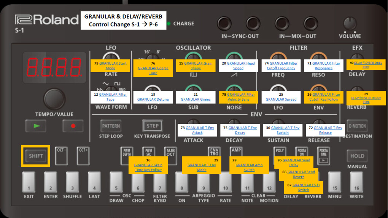Open the GRANULAR Grain Time Key Follow link

coord(148,167)
